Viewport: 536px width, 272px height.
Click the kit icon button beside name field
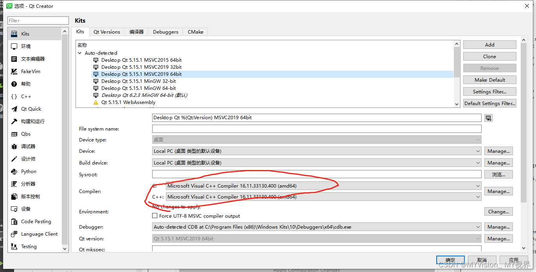(488, 118)
